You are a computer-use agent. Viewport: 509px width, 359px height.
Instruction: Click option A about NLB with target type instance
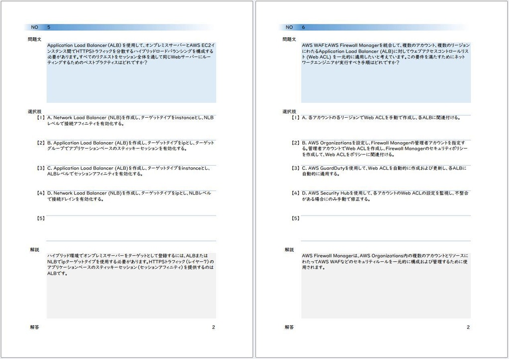131,121
